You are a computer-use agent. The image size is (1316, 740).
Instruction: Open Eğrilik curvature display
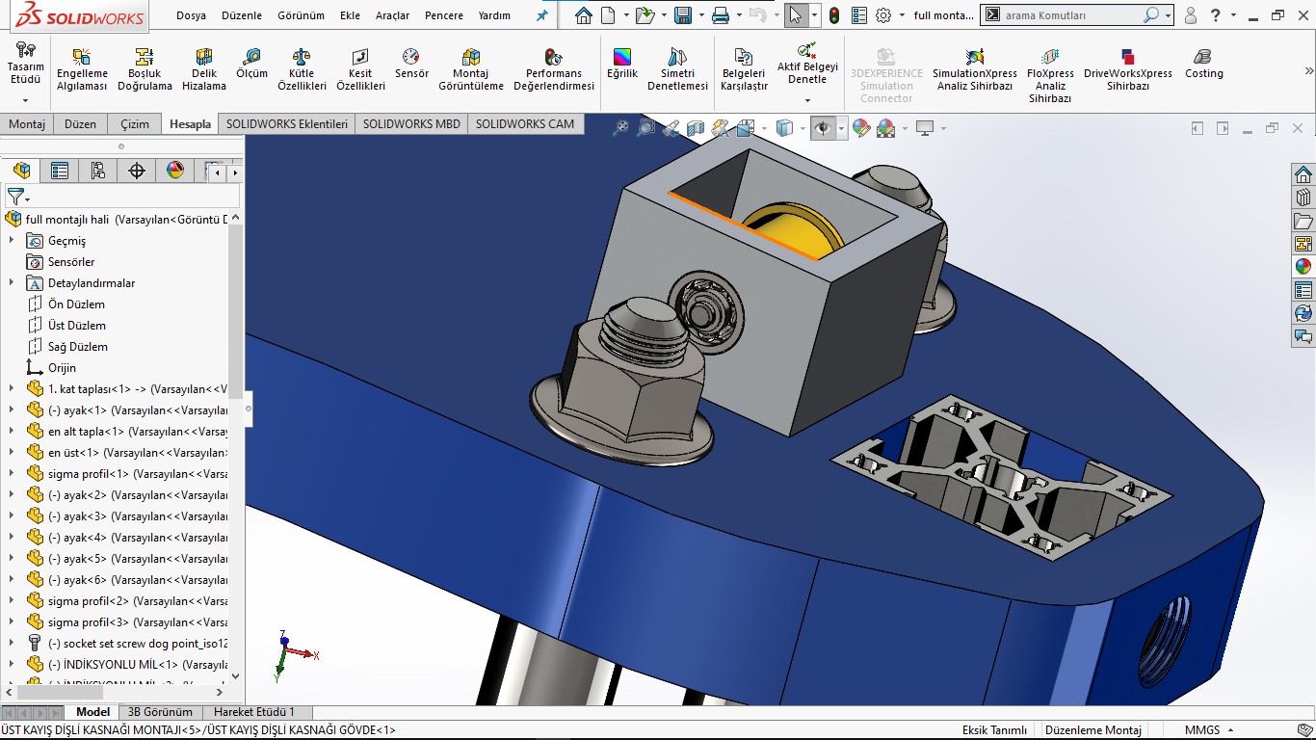coord(622,64)
